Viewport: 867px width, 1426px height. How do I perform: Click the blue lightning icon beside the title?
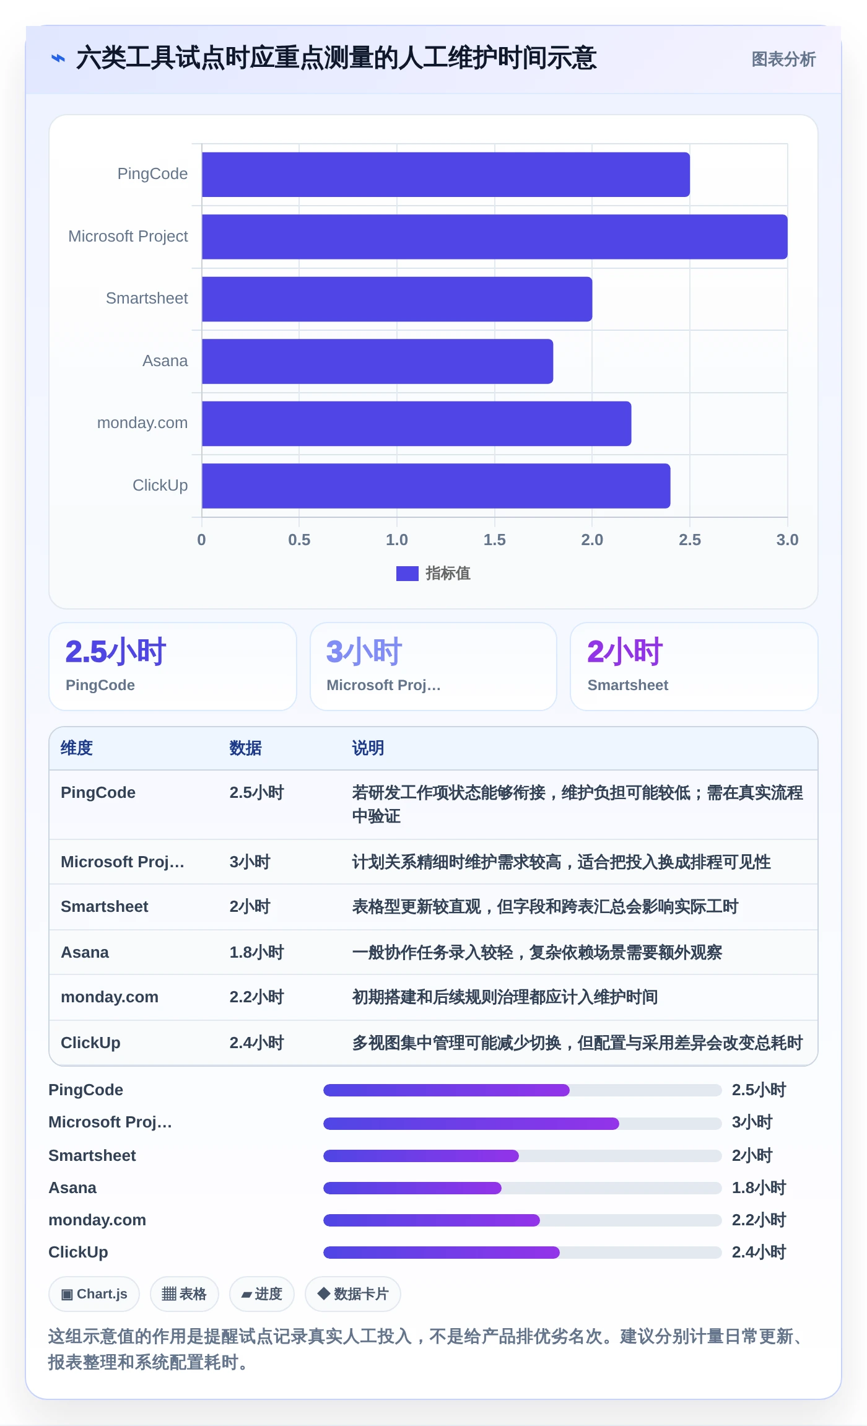(x=58, y=59)
